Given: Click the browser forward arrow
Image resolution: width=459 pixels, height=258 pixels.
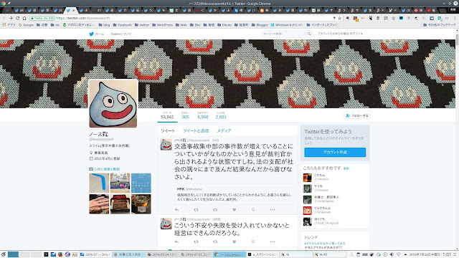Looking at the screenshot, I should tap(11, 18).
